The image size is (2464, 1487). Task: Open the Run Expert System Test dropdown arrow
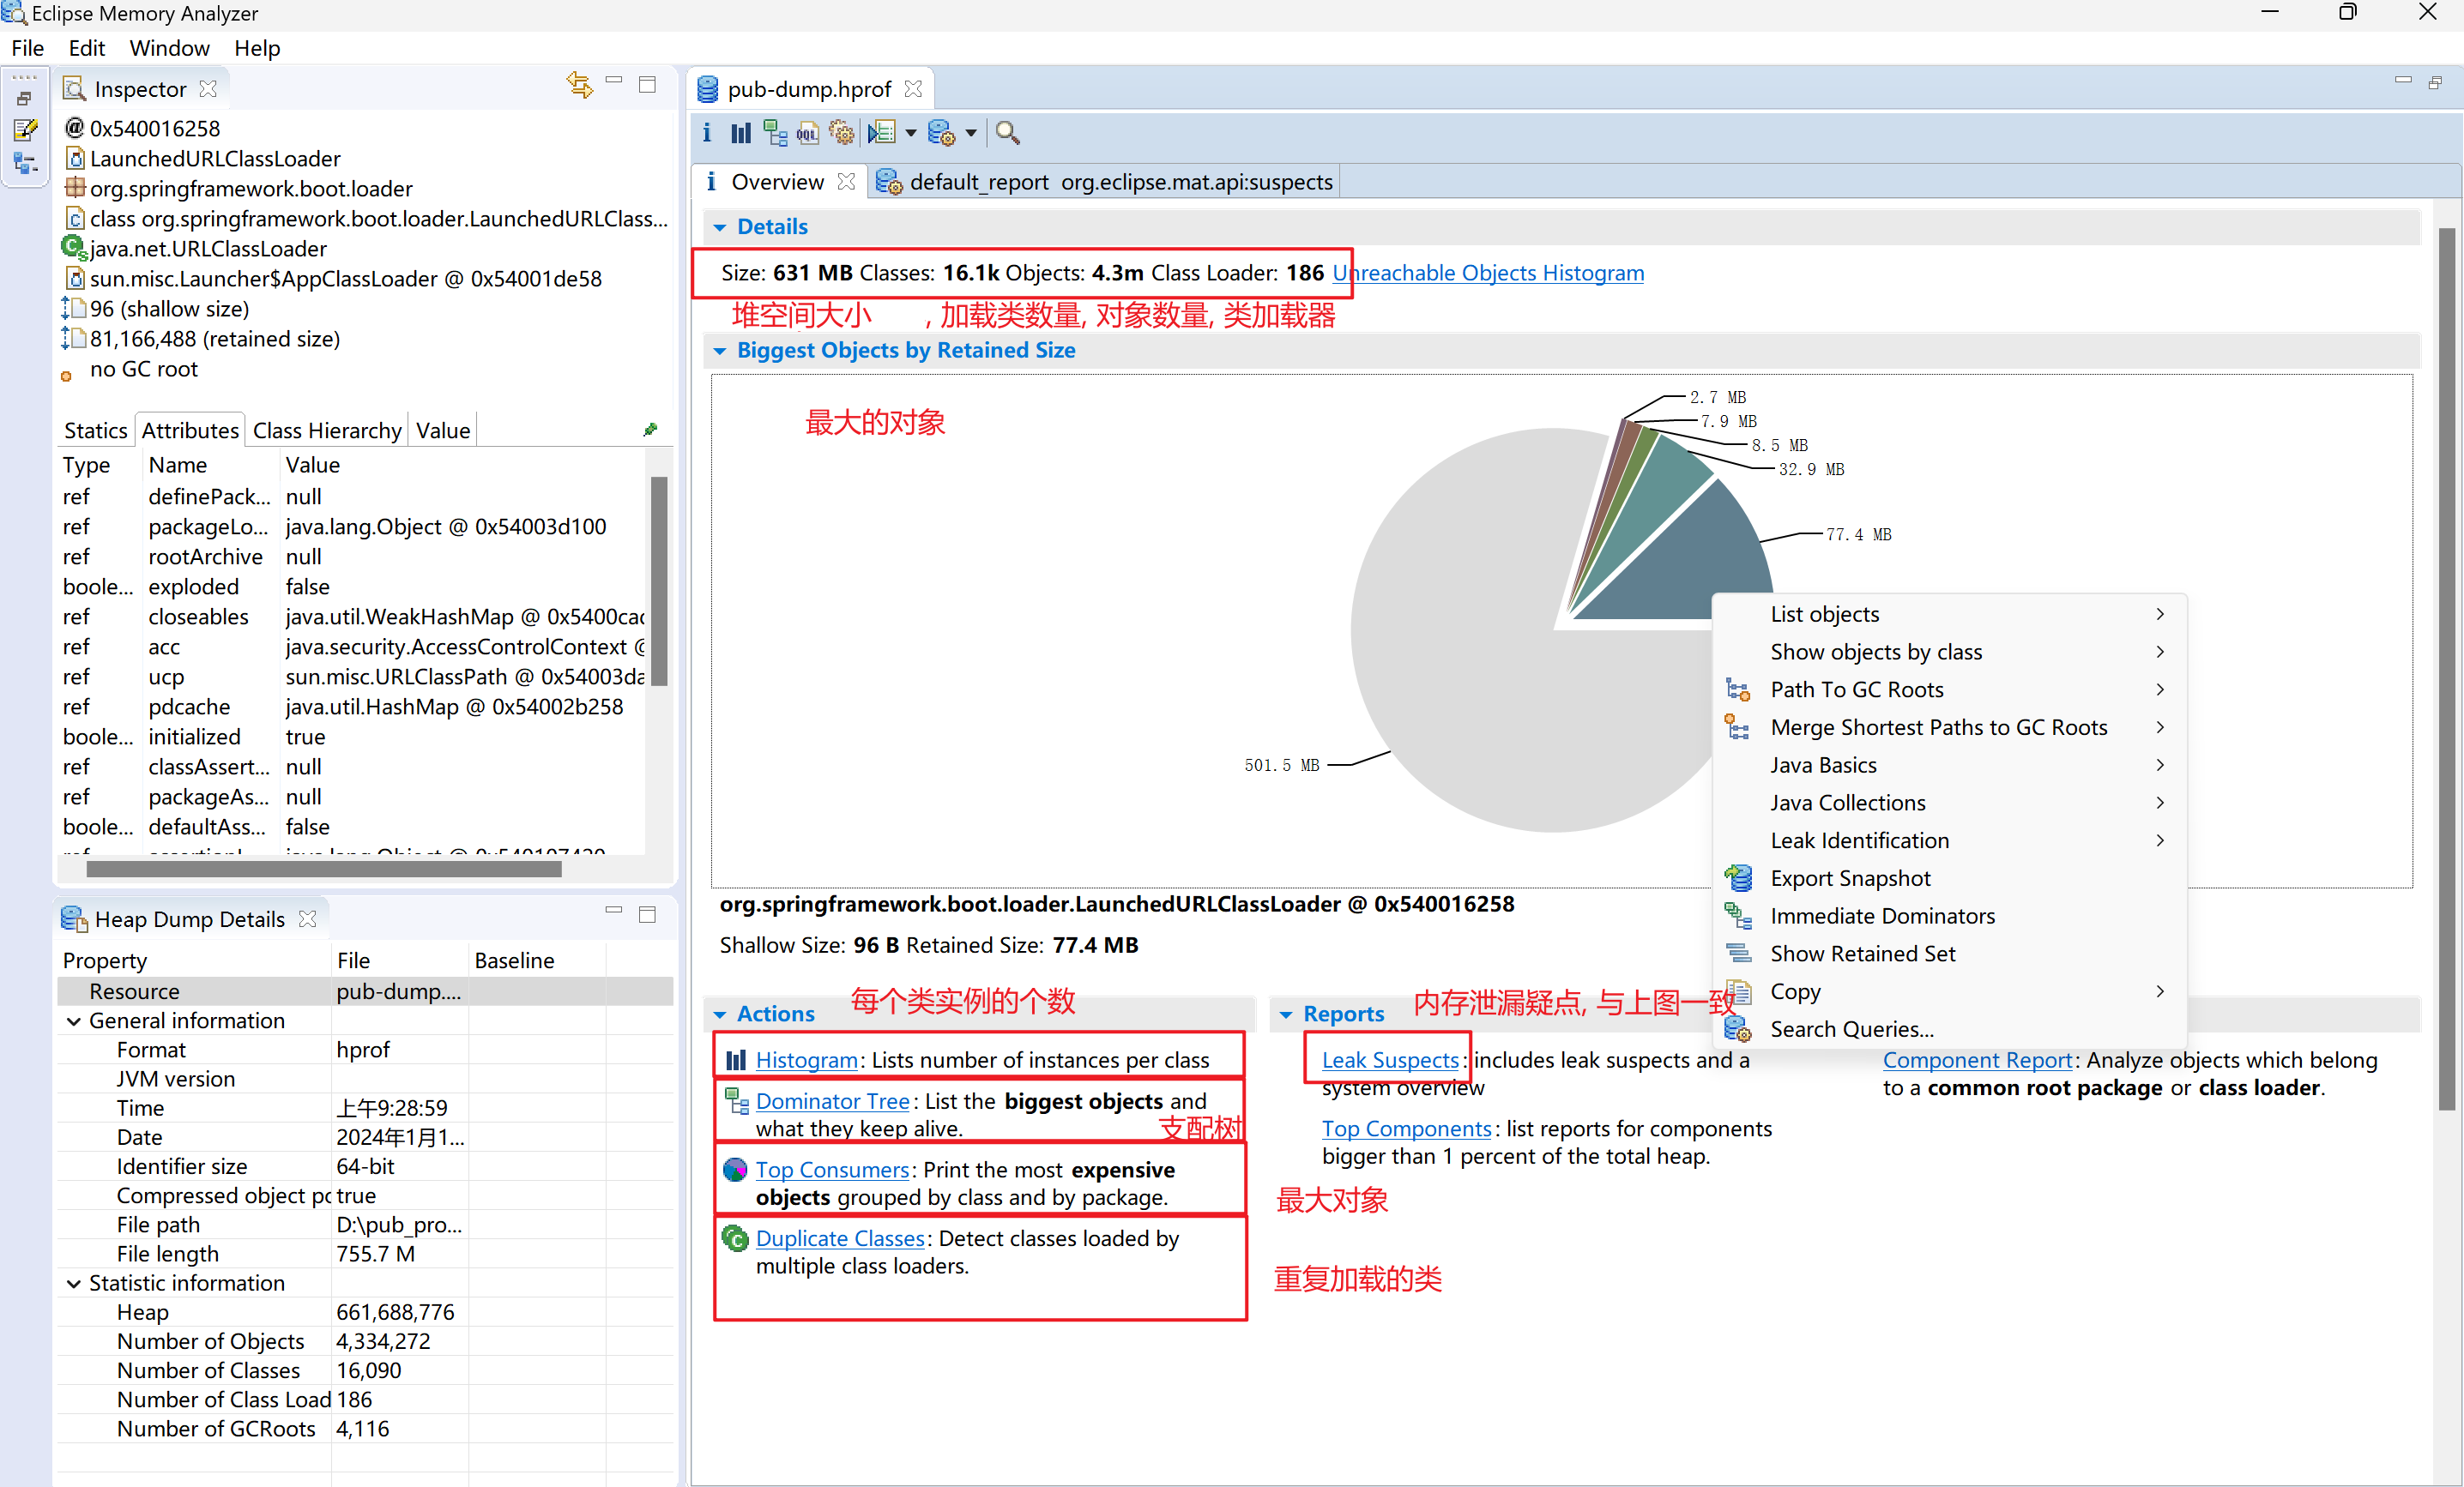(x=910, y=133)
